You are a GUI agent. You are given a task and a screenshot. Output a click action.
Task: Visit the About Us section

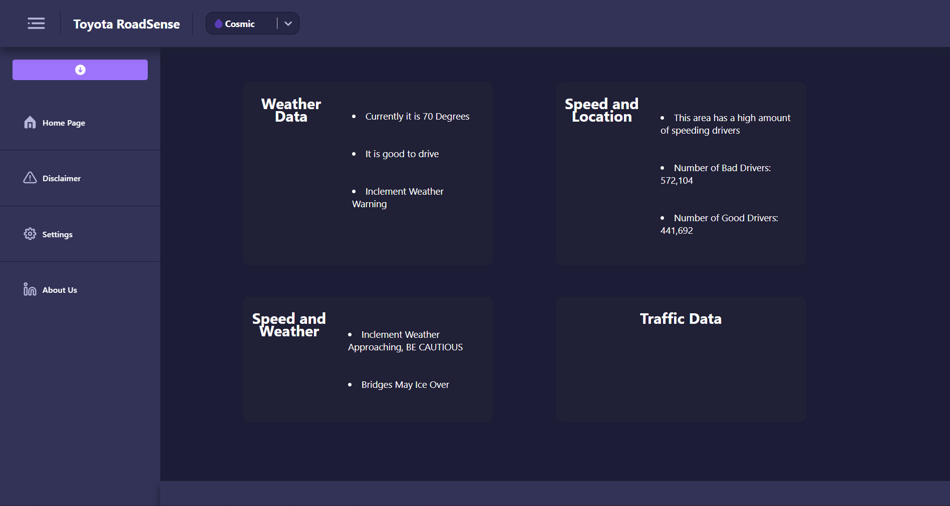[x=60, y=289]
